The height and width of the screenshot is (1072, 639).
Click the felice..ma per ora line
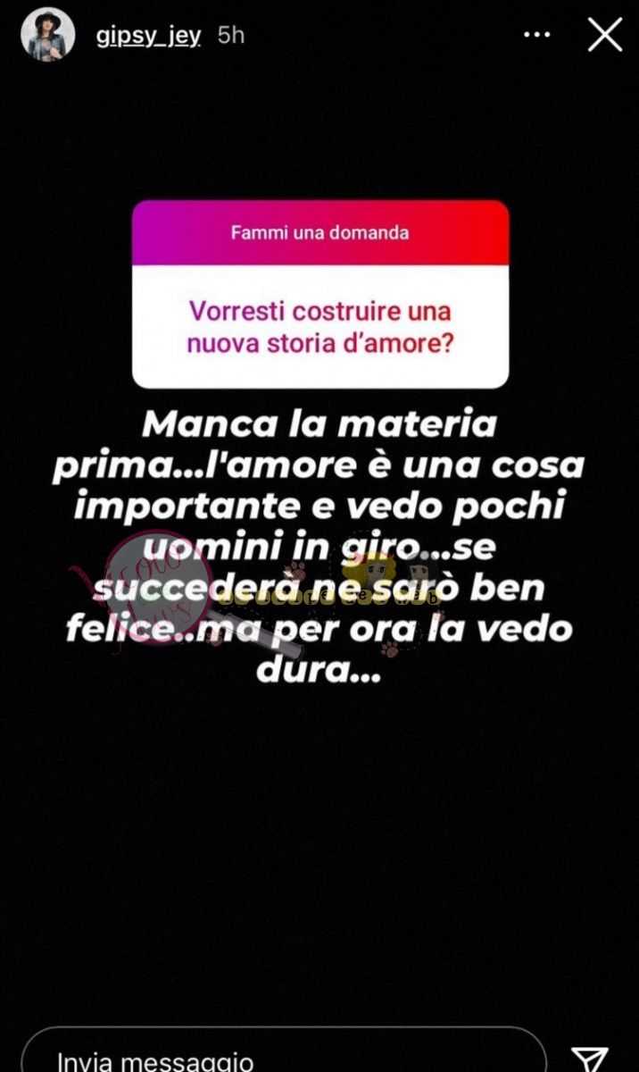(x=319, y=628)
